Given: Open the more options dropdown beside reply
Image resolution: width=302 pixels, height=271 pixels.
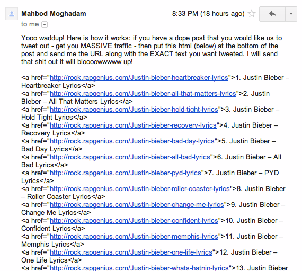Looking at the screenshot, I should point(291,14).
